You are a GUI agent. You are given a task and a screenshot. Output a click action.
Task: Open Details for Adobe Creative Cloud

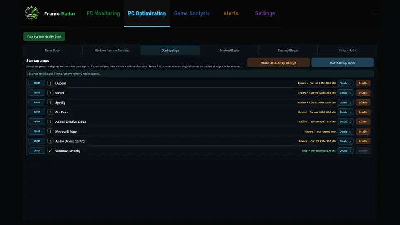(345, 122)
